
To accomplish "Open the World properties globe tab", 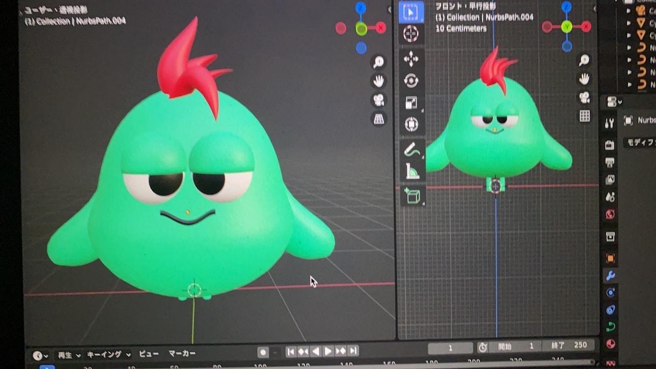I will coord(610,214).
